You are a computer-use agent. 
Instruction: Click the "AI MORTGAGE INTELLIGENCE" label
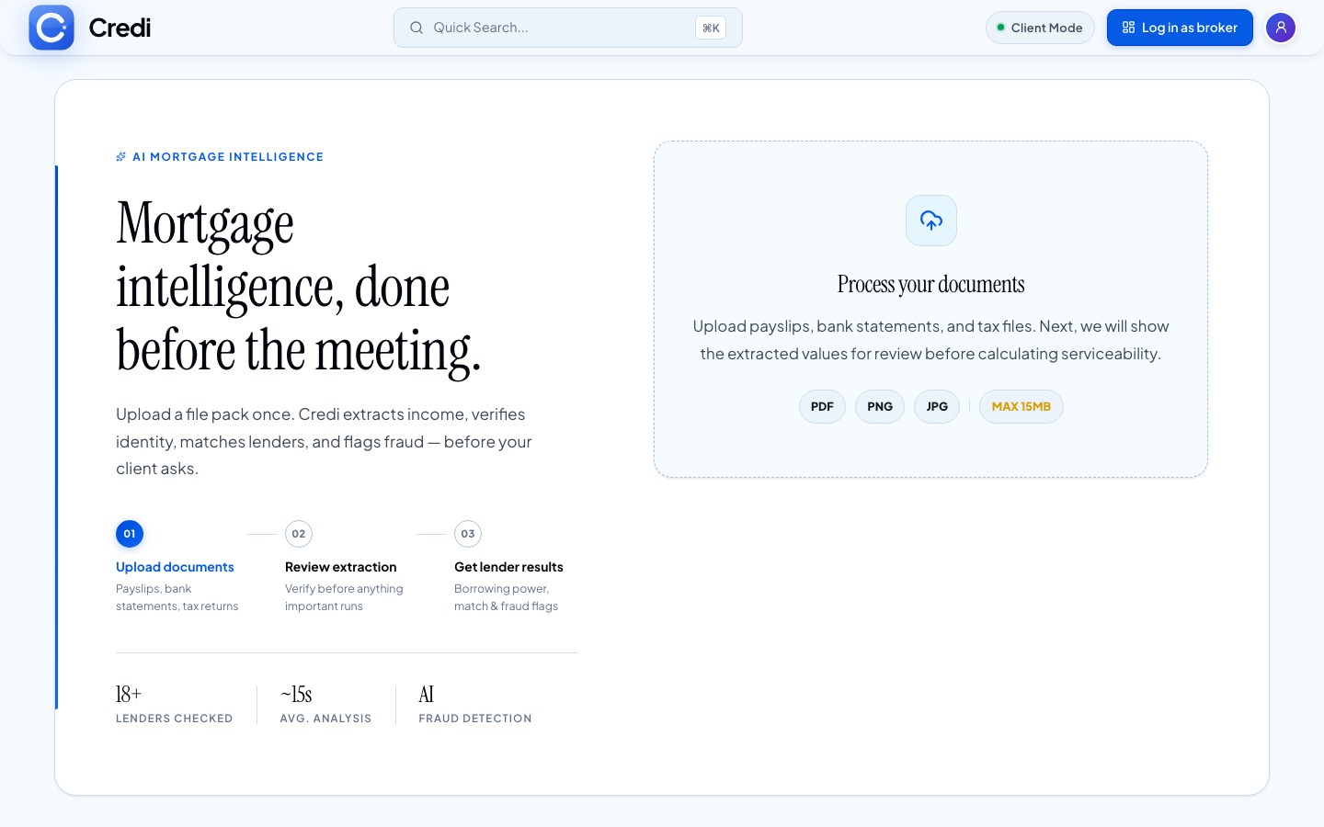click(x=228, y=157)
